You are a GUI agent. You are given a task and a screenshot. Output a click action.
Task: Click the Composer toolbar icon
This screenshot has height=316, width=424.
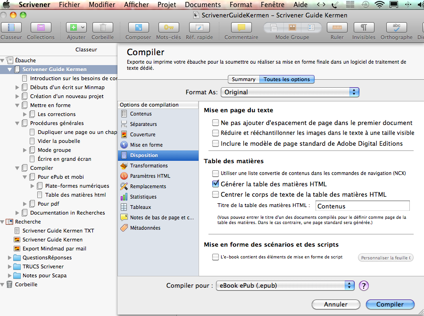coord(138,28)
